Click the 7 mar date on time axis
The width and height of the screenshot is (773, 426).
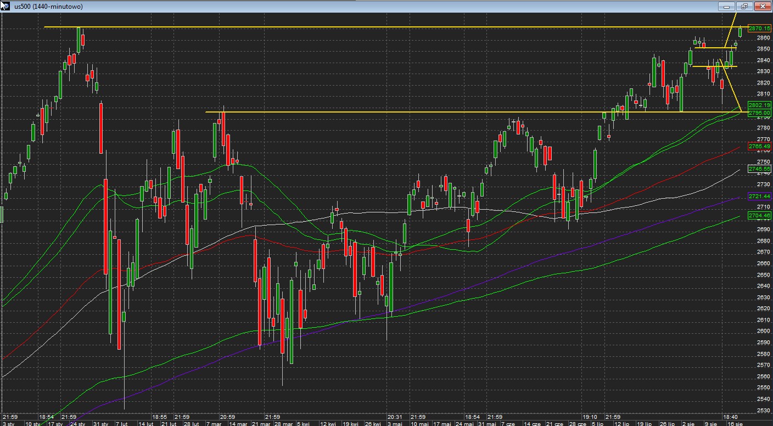(x=215, y=423)
